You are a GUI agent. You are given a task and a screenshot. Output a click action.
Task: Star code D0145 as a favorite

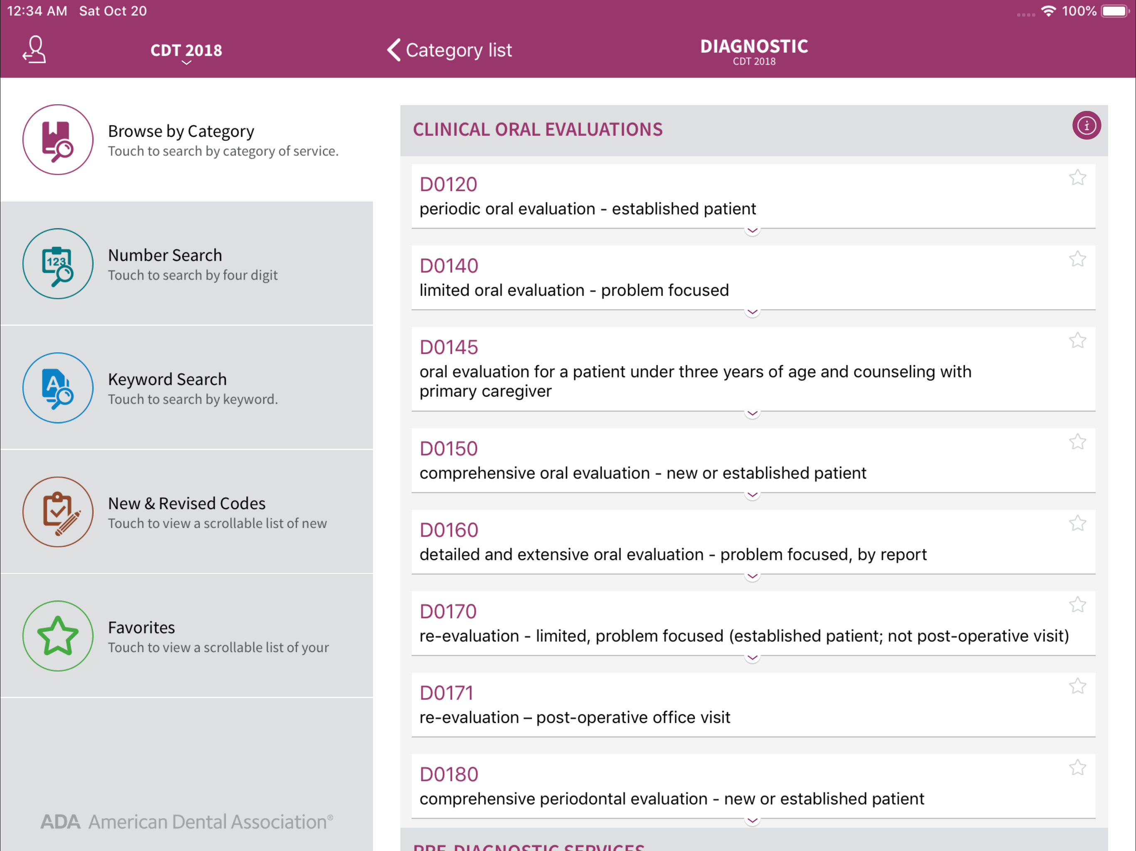(1077, 341)
